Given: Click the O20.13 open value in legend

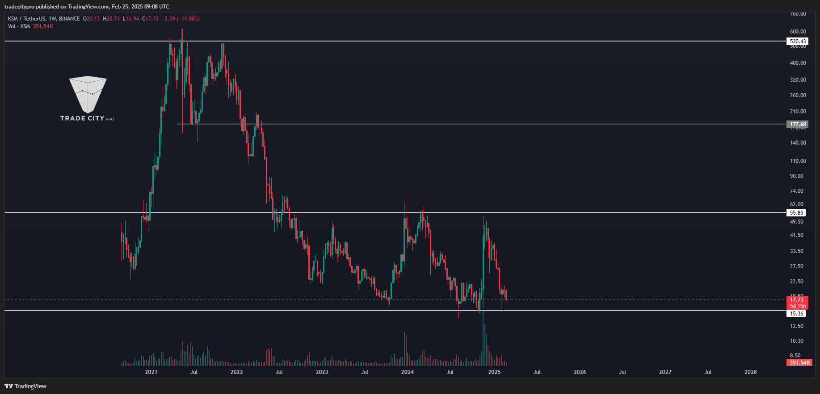Looking at the screenshot, I should (91, 19).
